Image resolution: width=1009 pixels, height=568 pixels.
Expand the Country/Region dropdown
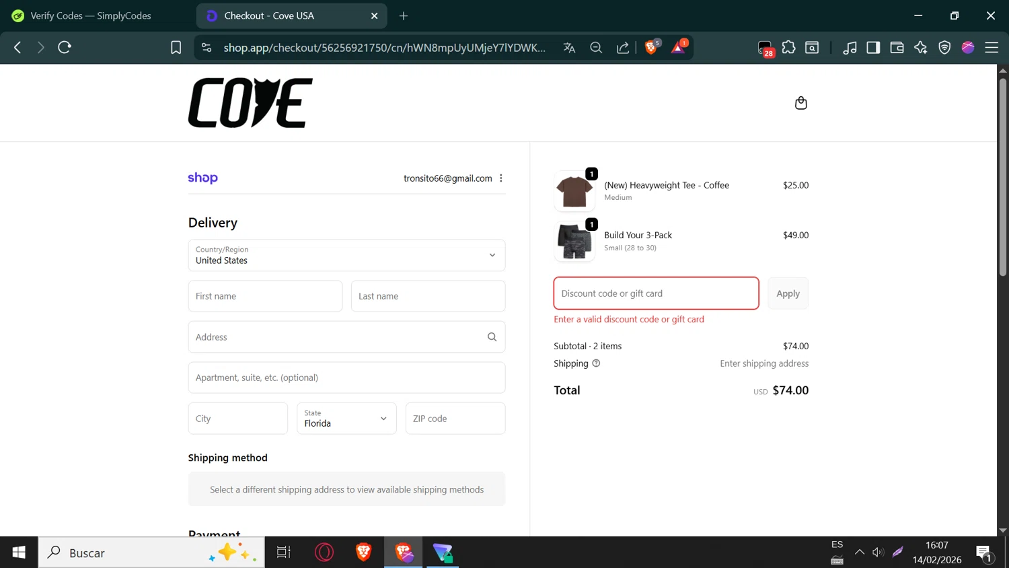pos(346,255)
